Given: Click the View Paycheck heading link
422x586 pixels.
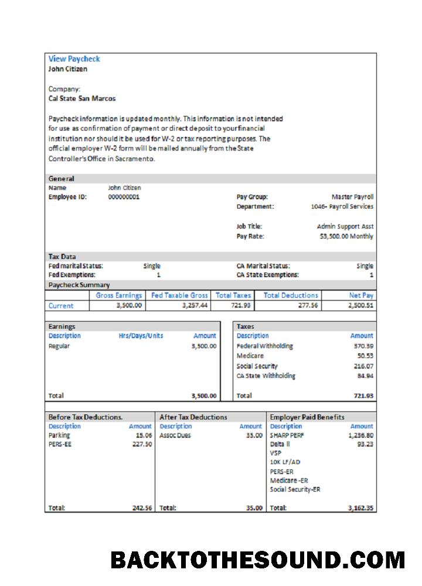Looking at the screenshot, I should click(x=74, y=59).
